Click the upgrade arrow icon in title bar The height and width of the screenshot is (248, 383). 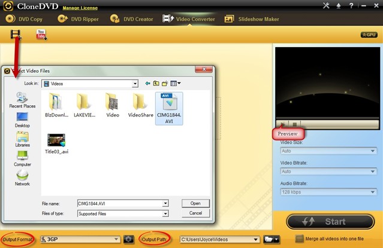[x=339, y=6]
